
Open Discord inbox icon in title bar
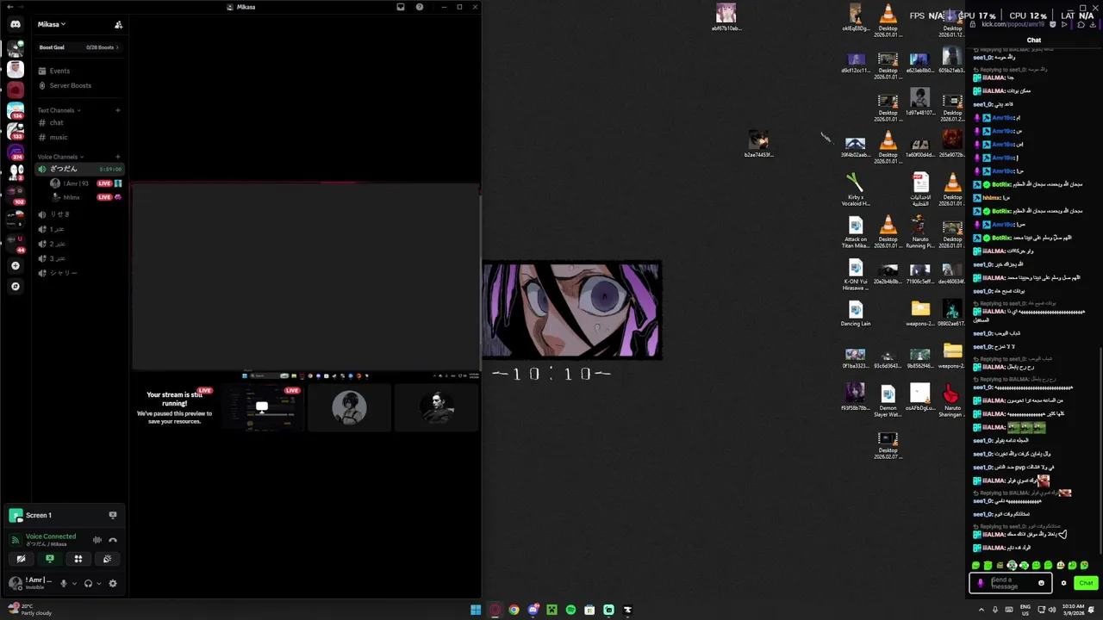[x=401, y=7]
